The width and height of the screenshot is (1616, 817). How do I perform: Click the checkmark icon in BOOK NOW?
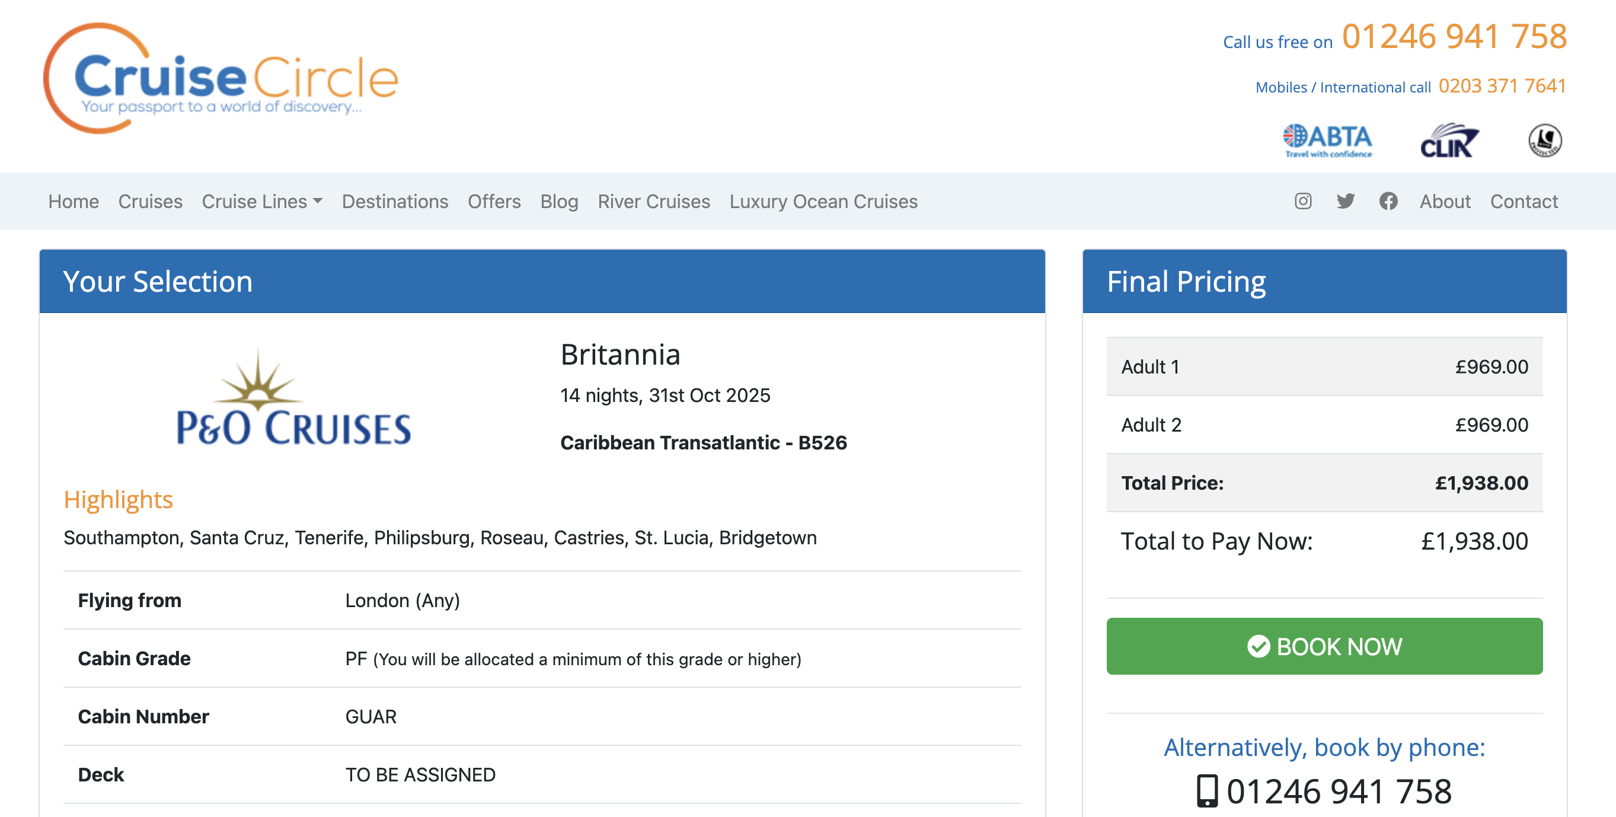click(1259, 646)
